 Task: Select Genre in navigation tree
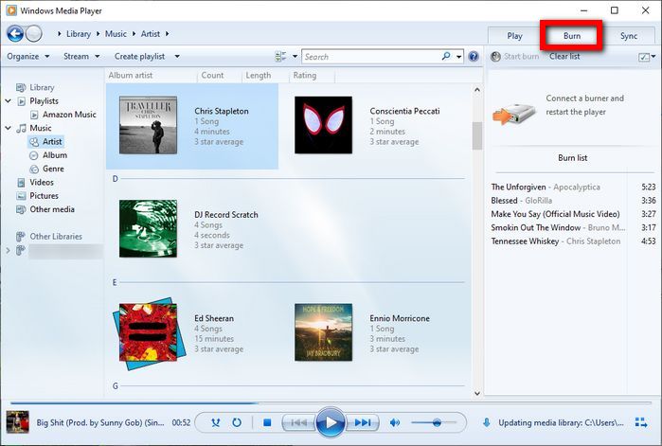53,169
